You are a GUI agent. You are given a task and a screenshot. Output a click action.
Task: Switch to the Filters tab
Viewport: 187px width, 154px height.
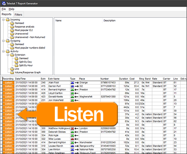coord(18,15)
